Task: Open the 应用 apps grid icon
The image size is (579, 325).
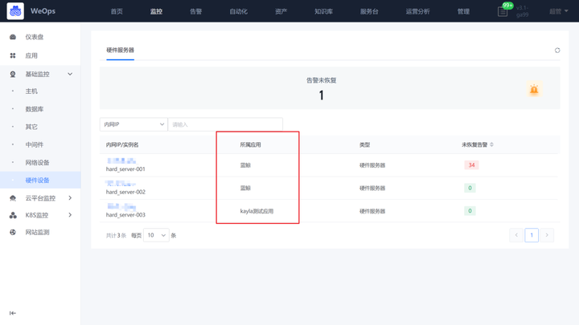Action: point(13,55)
